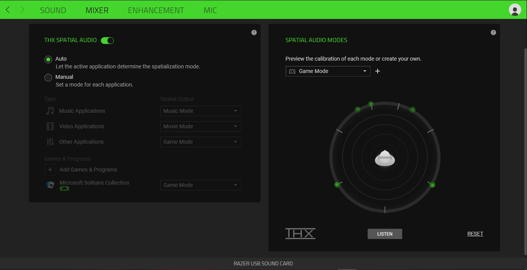Select the Auto radio option
Viewport: 527px width, 270px height.
(x=48, y=59)
